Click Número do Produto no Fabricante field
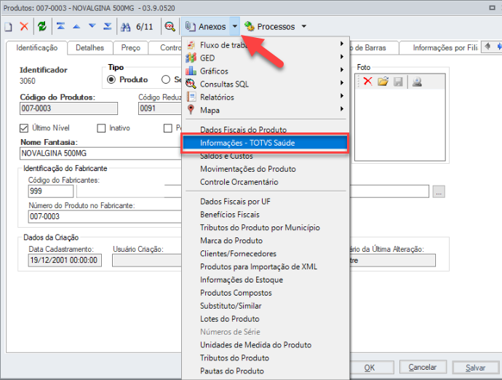The height and width of the screenshot is (380, 502). click(x=105, y=216)
